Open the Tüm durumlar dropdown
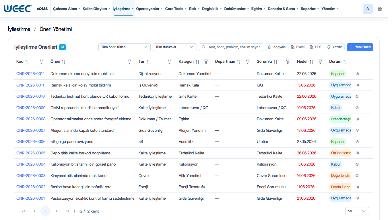 point(174,47)
